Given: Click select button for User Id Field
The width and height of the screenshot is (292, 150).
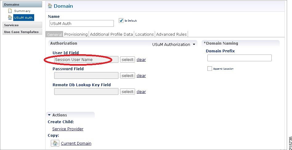Looking at the screenshot, I should [127, 60].
